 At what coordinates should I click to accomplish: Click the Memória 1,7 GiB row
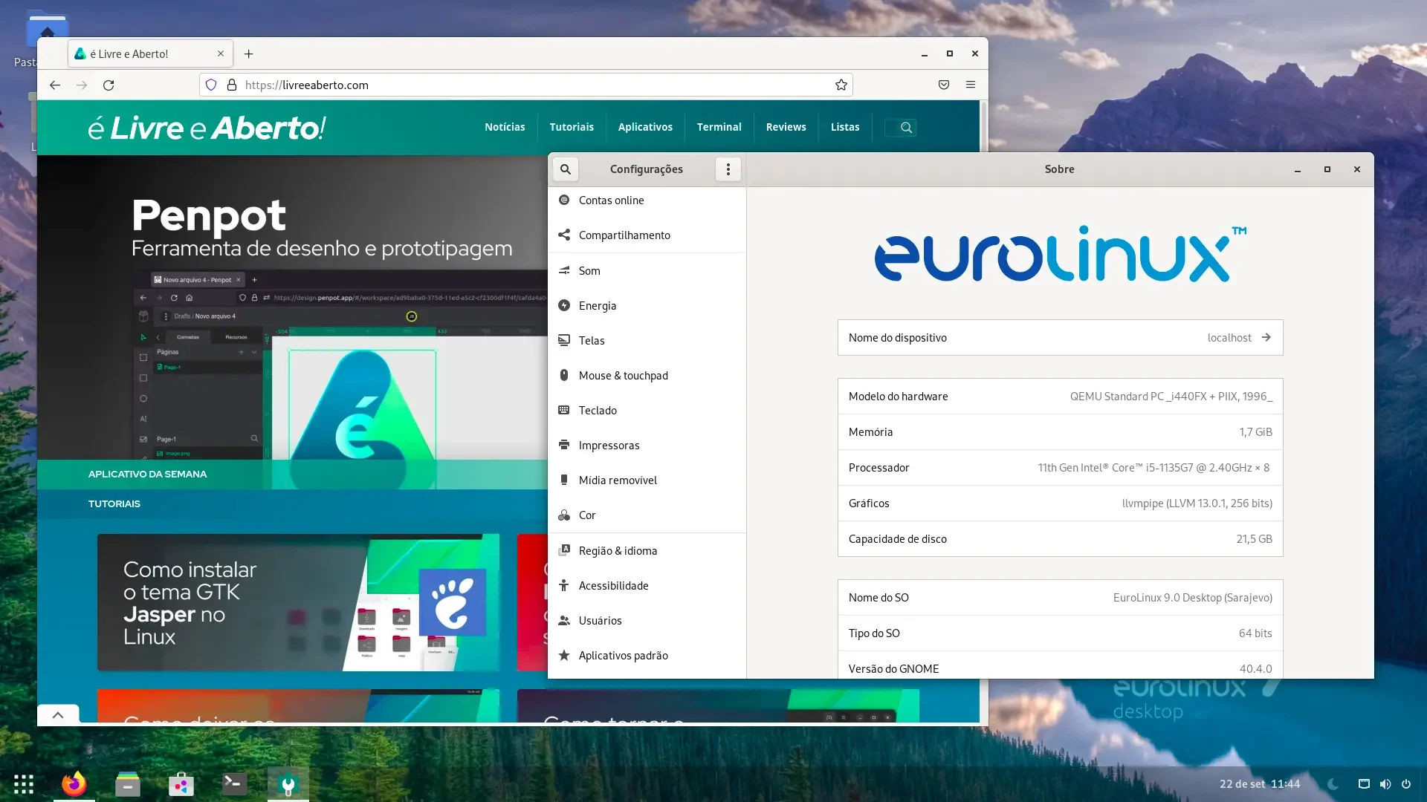point(1060,432)
